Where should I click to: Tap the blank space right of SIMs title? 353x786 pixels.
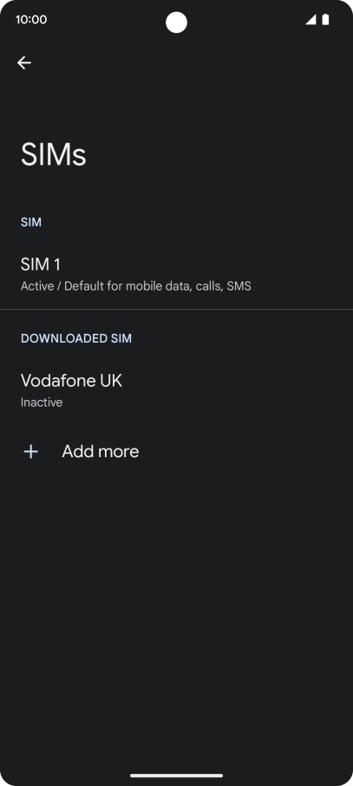tap(220, 154)
